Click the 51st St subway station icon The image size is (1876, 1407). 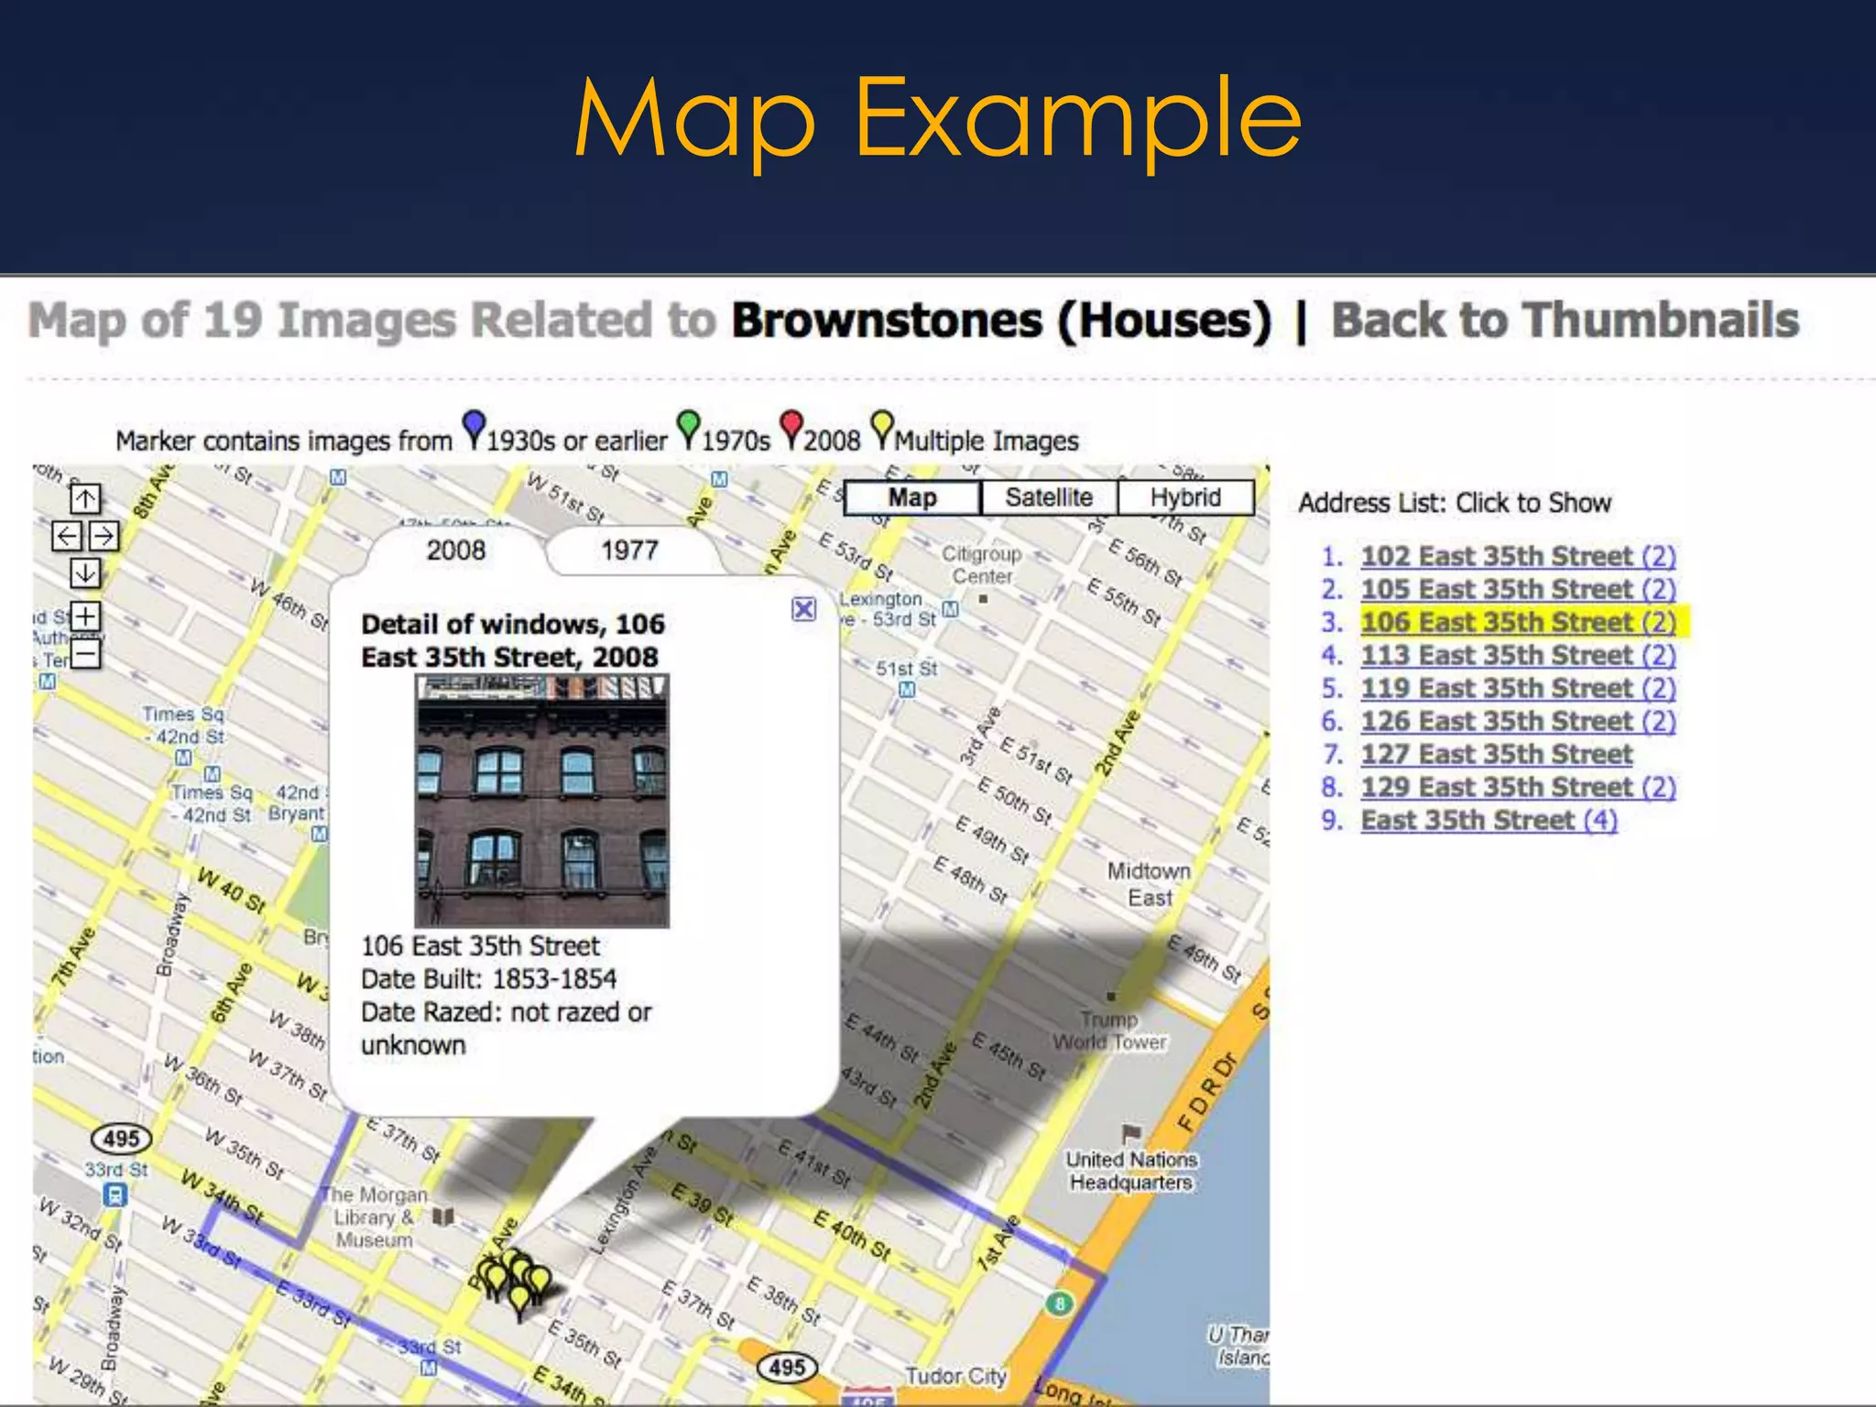(907, 690)
